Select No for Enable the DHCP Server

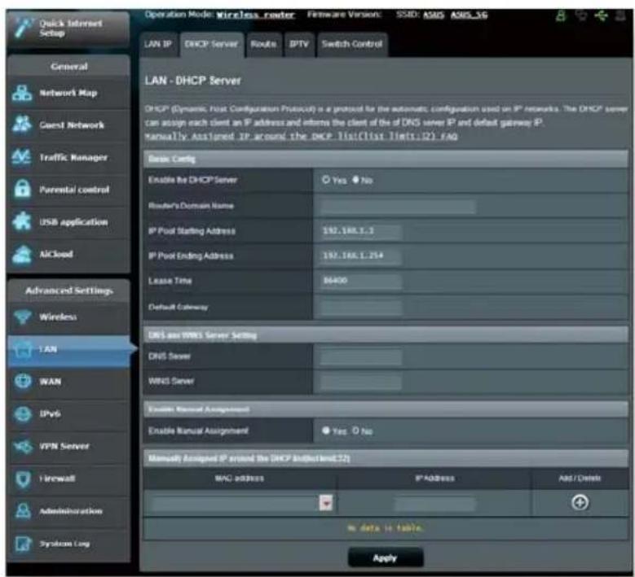[355, 180]
